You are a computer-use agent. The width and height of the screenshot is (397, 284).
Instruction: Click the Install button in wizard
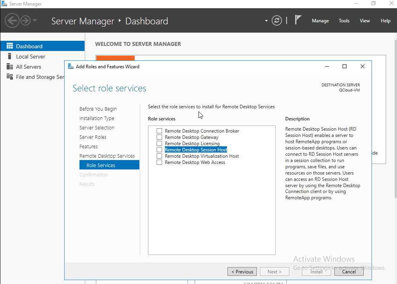pos(316,271)
